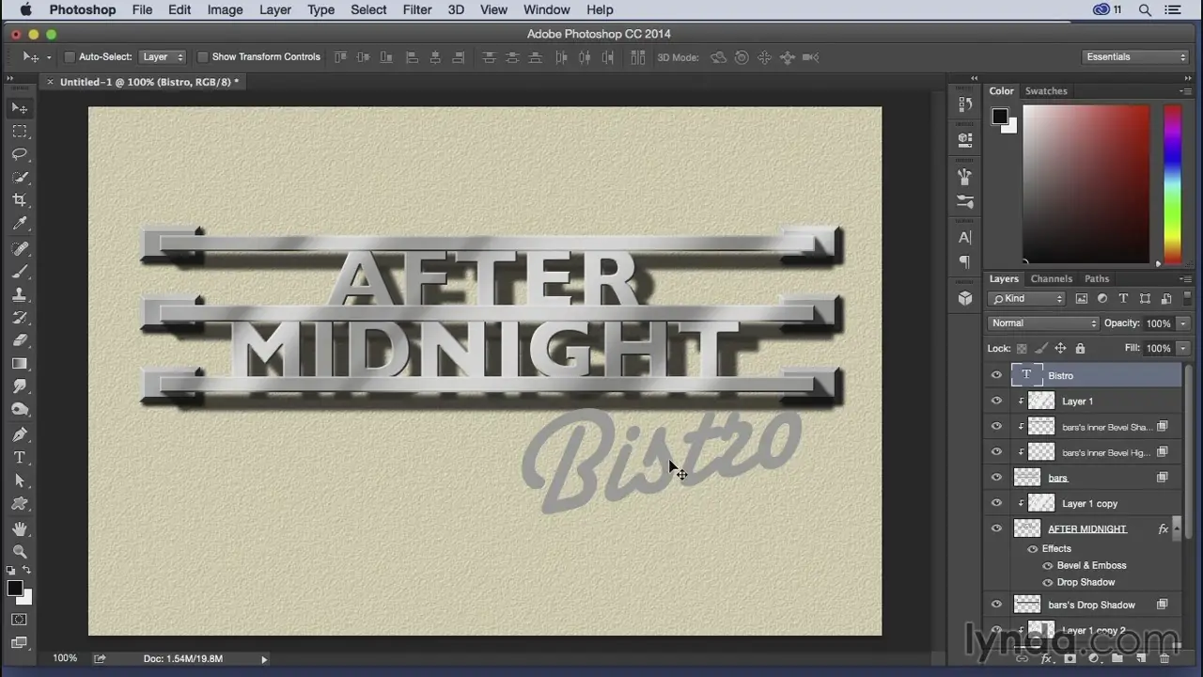Viewport: 1203px width, 677px height.
Task: Select the Rectangular Marquee tool
Action: [x=20, y=132]
